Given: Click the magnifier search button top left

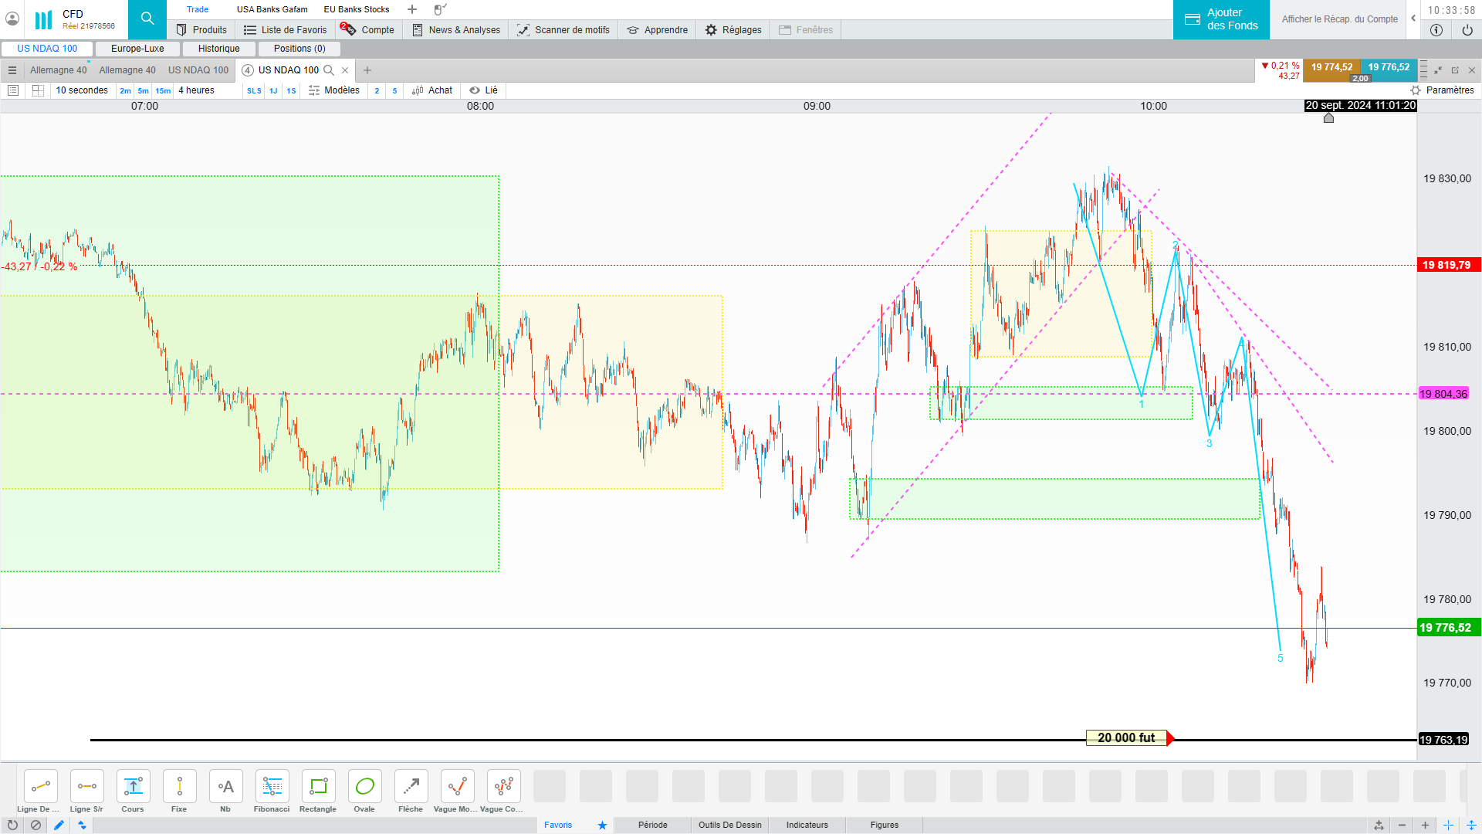Looking at the screenshot, I should pyautogui.click(x=147, y=19).
